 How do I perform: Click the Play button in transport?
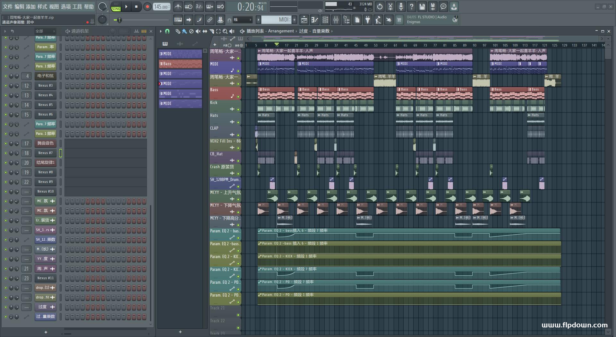coord(126,6)
